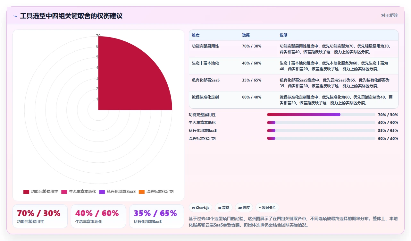
Task: Click the 生态丰富本地化 progress bar
Action: pyautogui.click(x=321, y=123)
